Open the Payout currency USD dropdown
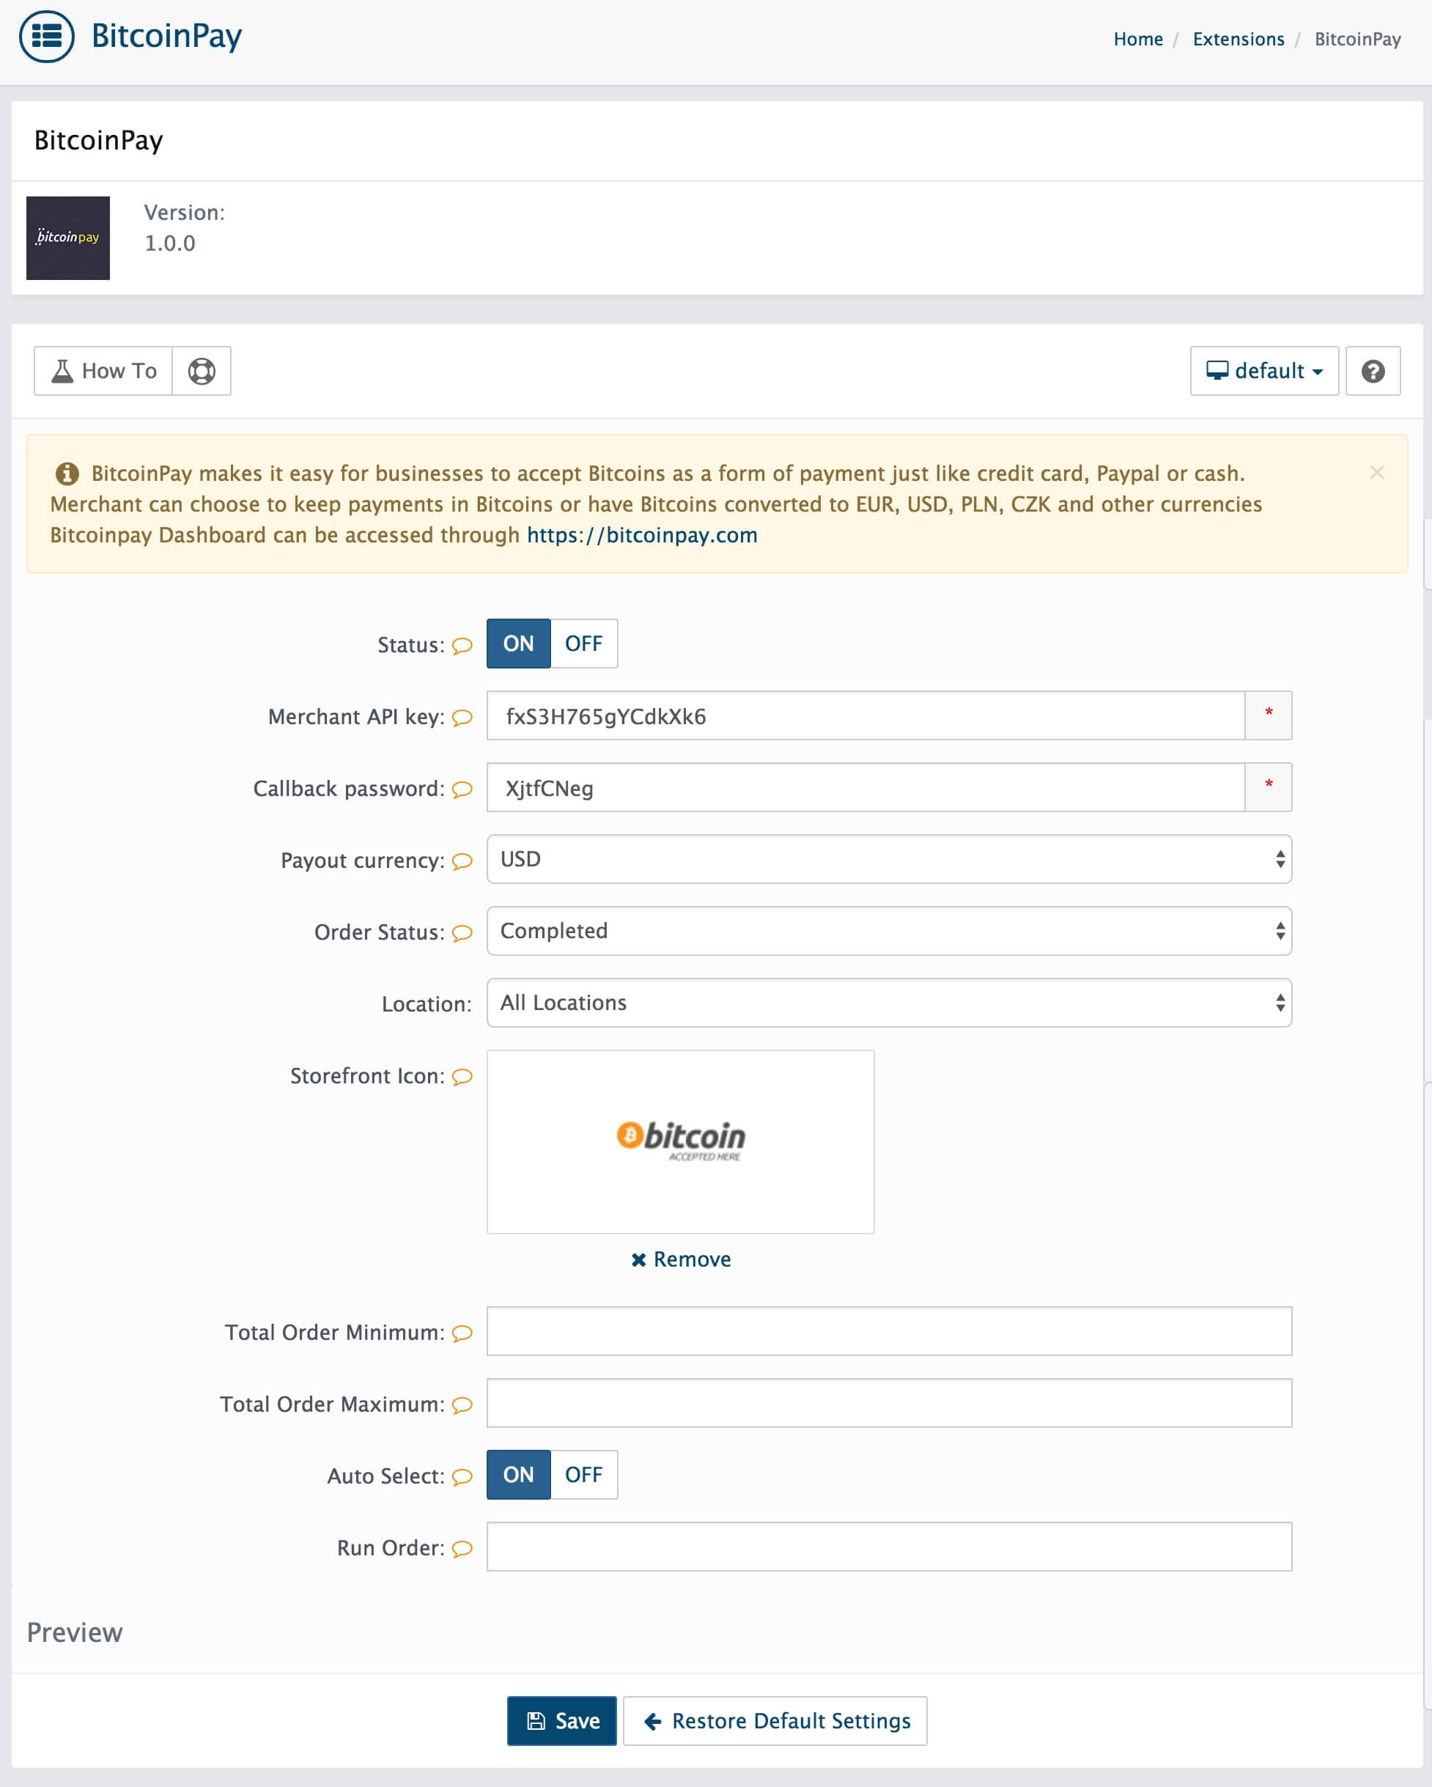 point(889,859)
